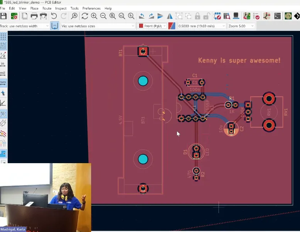
Task: Lock the selected items
Action: pyautogui.click(x=197, y=16)
